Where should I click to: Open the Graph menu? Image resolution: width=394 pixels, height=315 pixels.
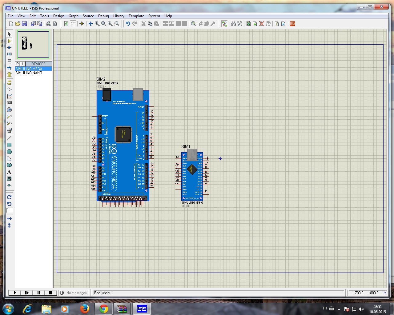74,16
